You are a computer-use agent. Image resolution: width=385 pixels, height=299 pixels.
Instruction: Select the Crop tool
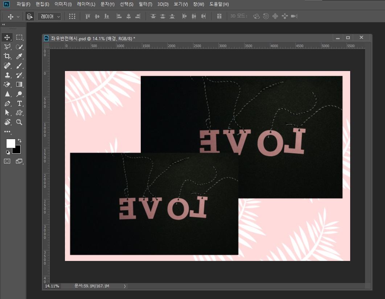pyautogui.click(x=7, y=56)
